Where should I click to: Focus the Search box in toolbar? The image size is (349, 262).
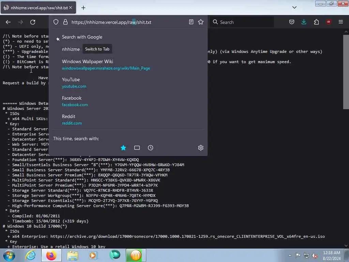pos(242,22)
